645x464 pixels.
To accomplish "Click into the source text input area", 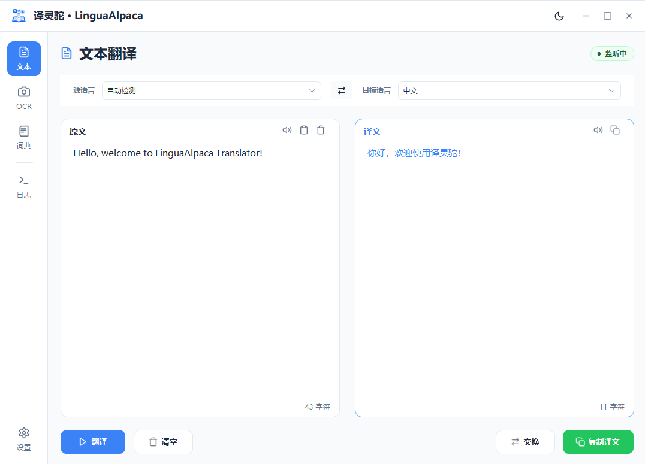I will tap(200, 271).
